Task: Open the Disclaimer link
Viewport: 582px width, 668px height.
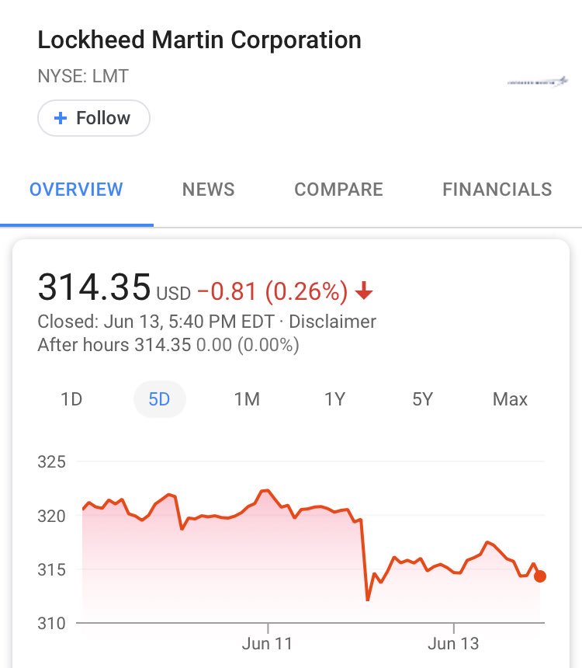Action: click(x=332, y=322)
